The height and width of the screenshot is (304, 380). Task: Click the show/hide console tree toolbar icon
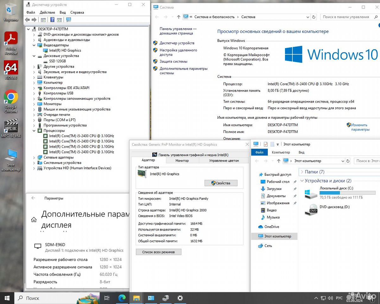(43, 20)
